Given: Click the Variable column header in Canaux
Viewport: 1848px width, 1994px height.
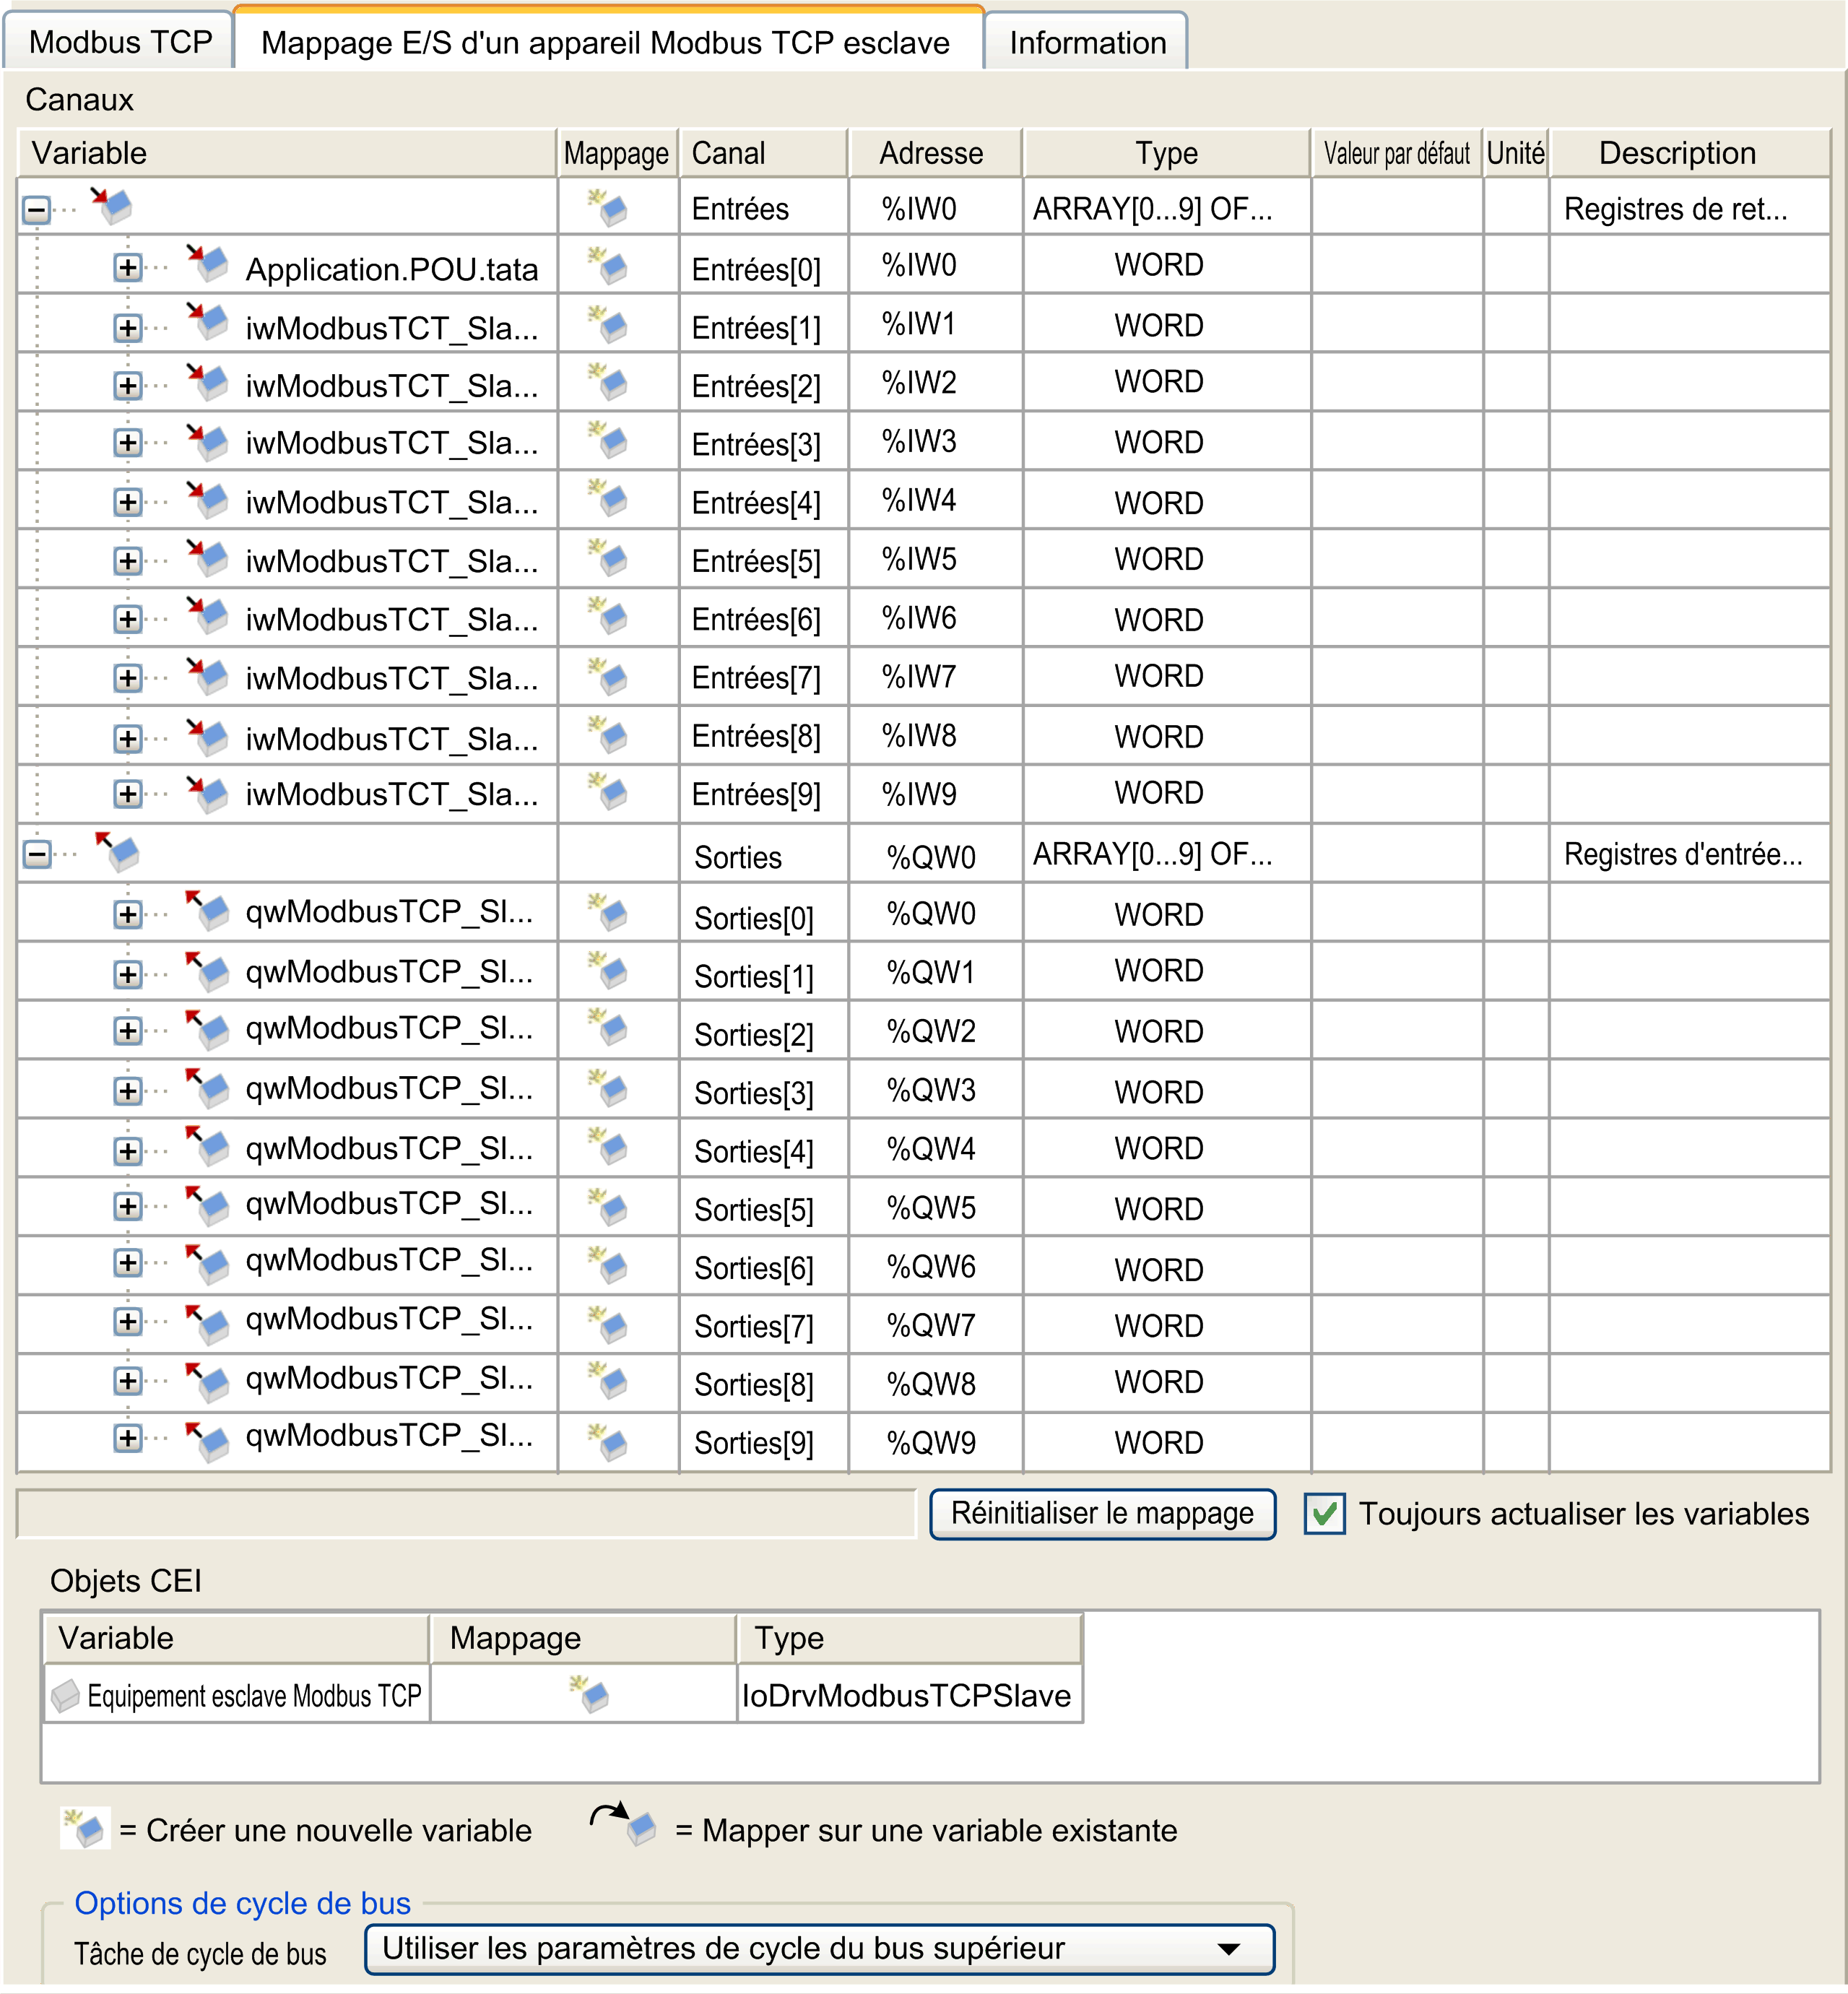Looking at the screenshot, I should tap(287, 153).
